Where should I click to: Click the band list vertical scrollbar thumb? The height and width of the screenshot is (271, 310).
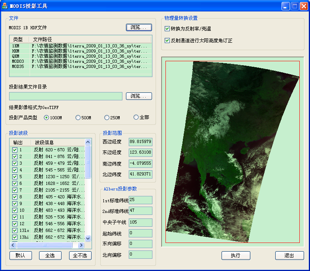pos(88,162)
